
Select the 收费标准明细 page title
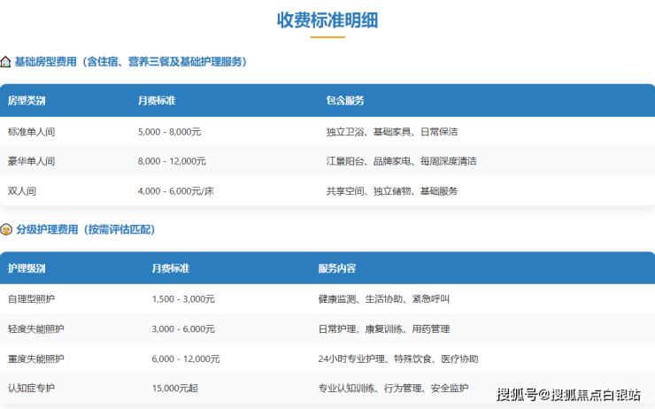coord(327,19)
